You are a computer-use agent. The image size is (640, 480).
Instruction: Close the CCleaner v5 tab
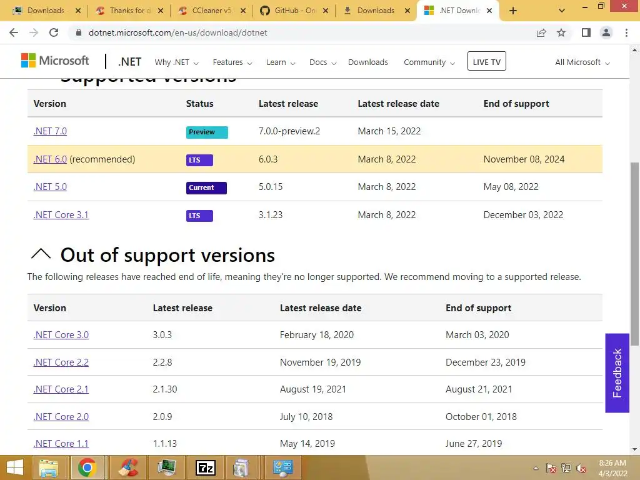coord(243,11)
